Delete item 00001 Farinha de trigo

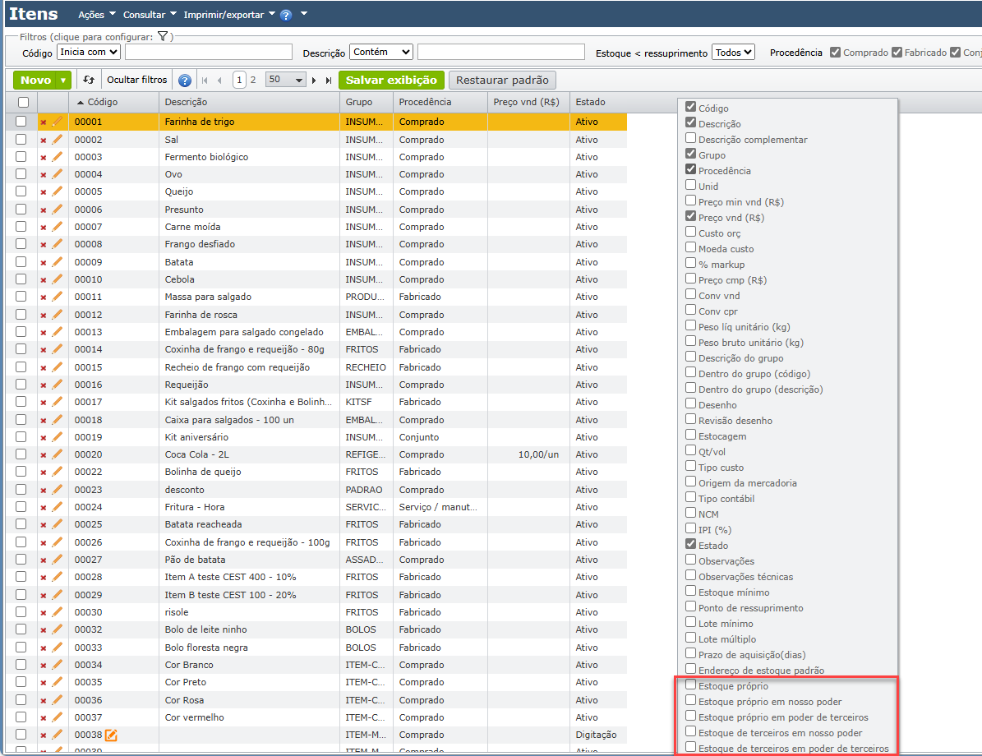44,122
